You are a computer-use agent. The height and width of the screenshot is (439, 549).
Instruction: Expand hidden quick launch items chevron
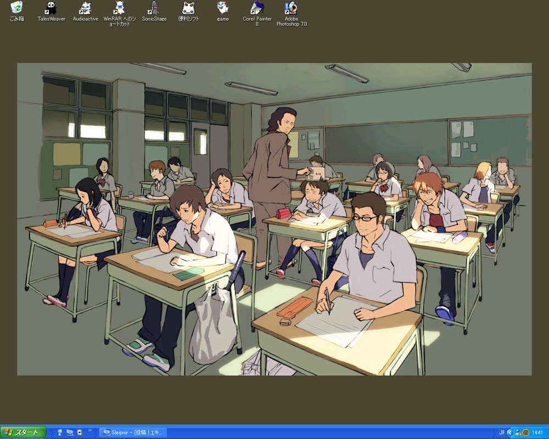coord(89,430)
